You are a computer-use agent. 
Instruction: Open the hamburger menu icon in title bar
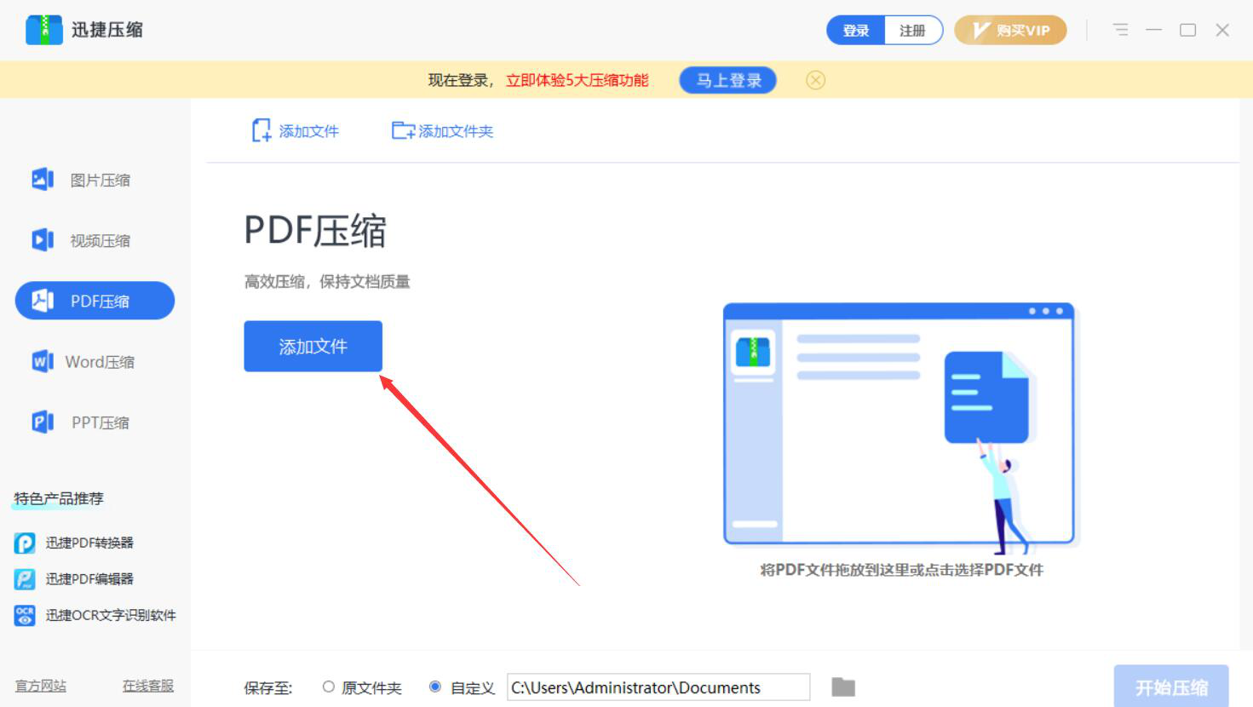click(x=1120, y=30)
